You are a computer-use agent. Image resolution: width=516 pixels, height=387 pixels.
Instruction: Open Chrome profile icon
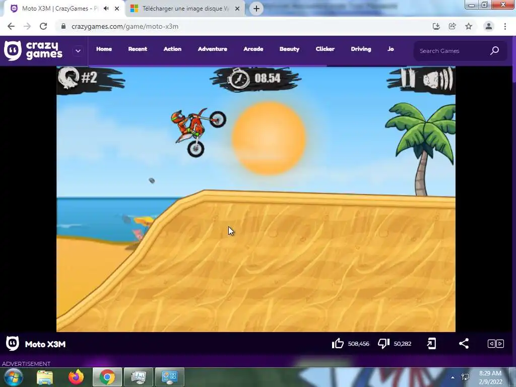(x=489, y=26)
